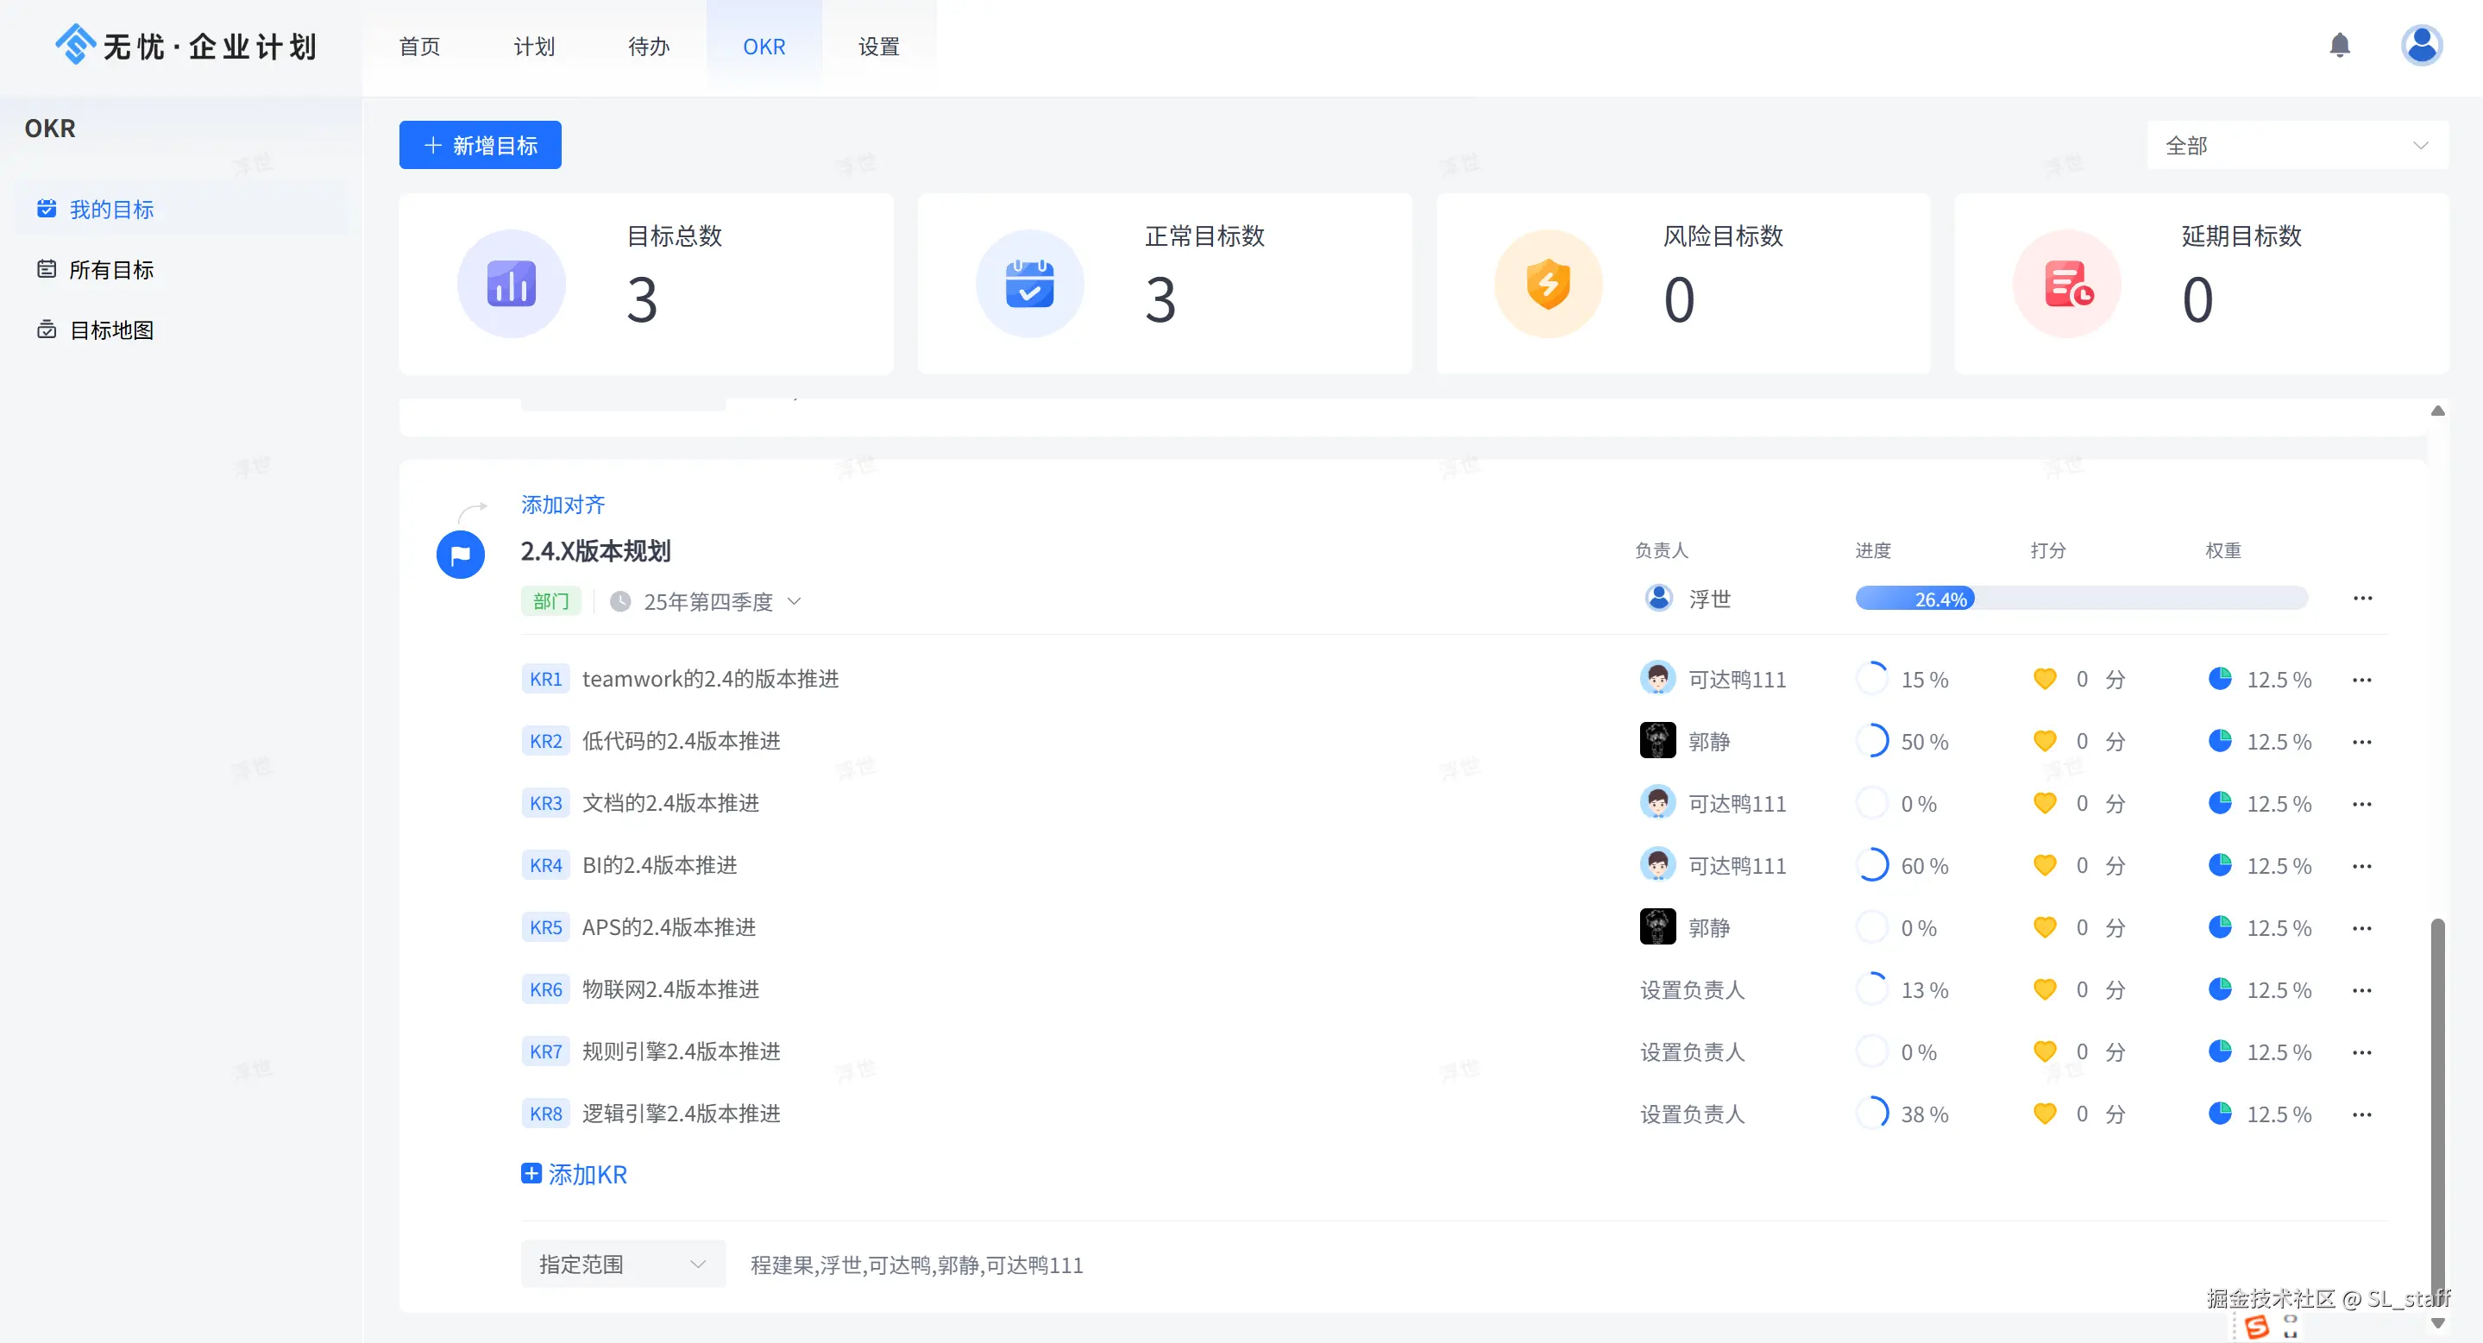
Task: Open KR5 APS的2.4版本推进 title
Action: point(669,928)
